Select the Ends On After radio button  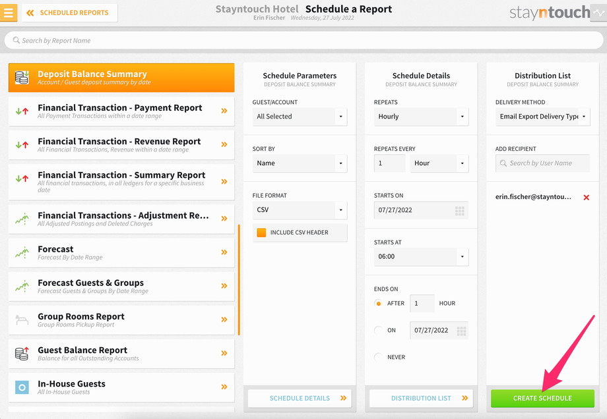click(x=379, y=304)
